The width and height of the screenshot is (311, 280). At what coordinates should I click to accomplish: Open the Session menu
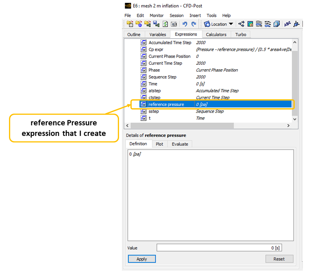point(176,15)
